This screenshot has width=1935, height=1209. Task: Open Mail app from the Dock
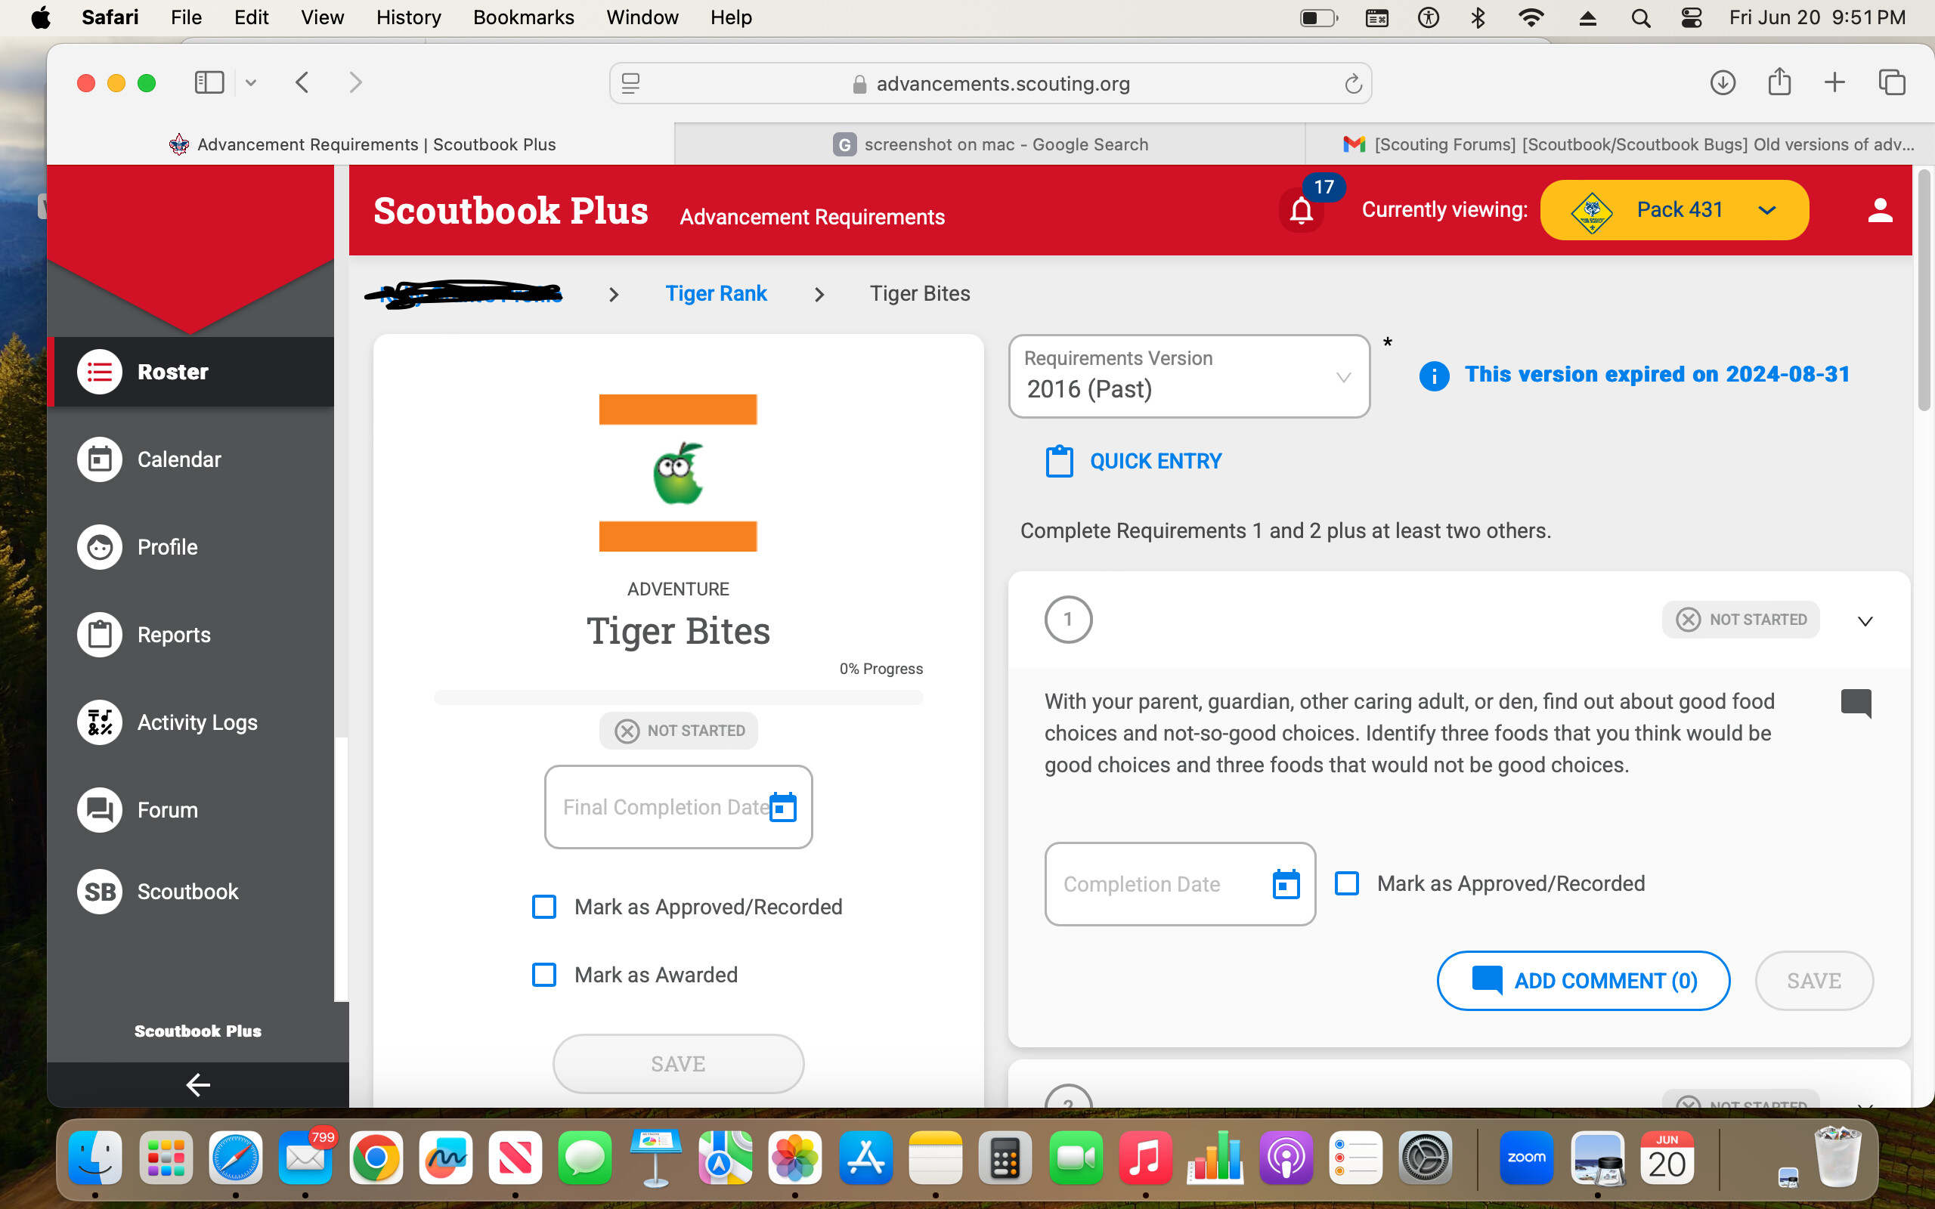coord(305,1158)
